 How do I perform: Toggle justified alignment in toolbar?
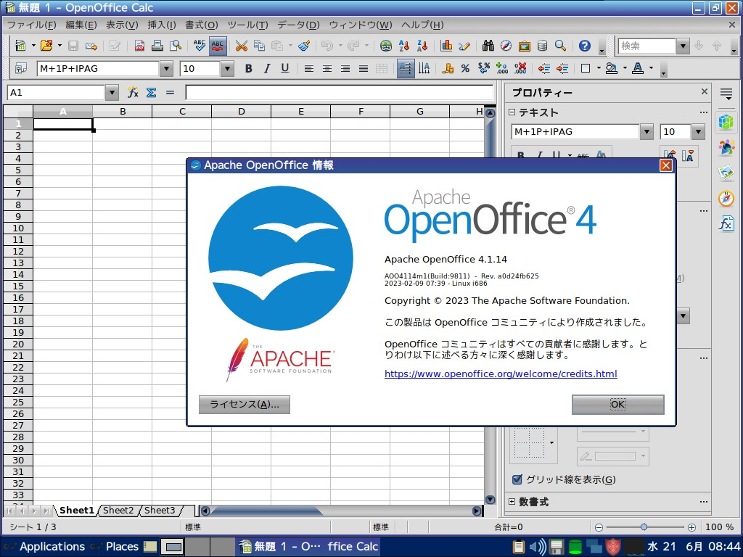[x=364, y=69]
